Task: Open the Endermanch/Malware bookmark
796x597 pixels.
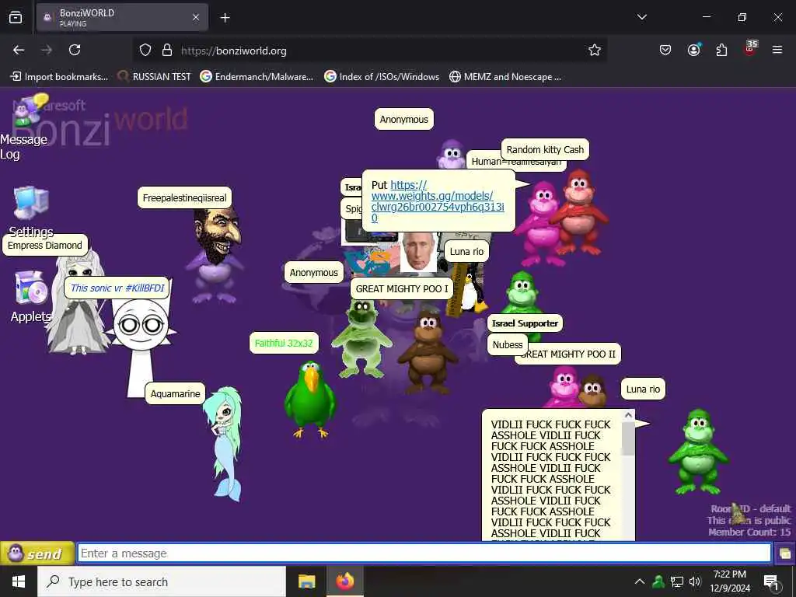Action: pyautogui.click(x=257, y=77)
